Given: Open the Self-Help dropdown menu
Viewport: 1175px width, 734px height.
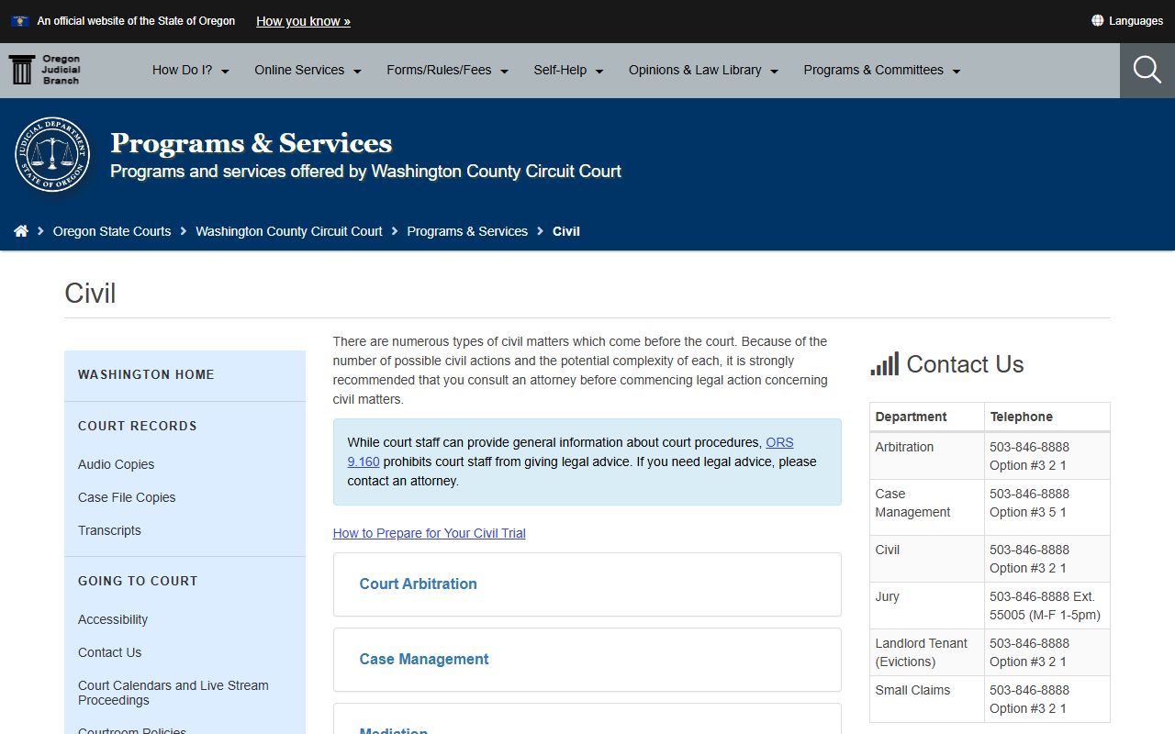Looking at the screenshot, I should (x=568, y=70).
